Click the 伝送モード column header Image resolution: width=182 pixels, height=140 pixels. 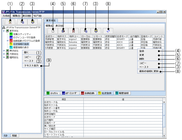[123, 36]
